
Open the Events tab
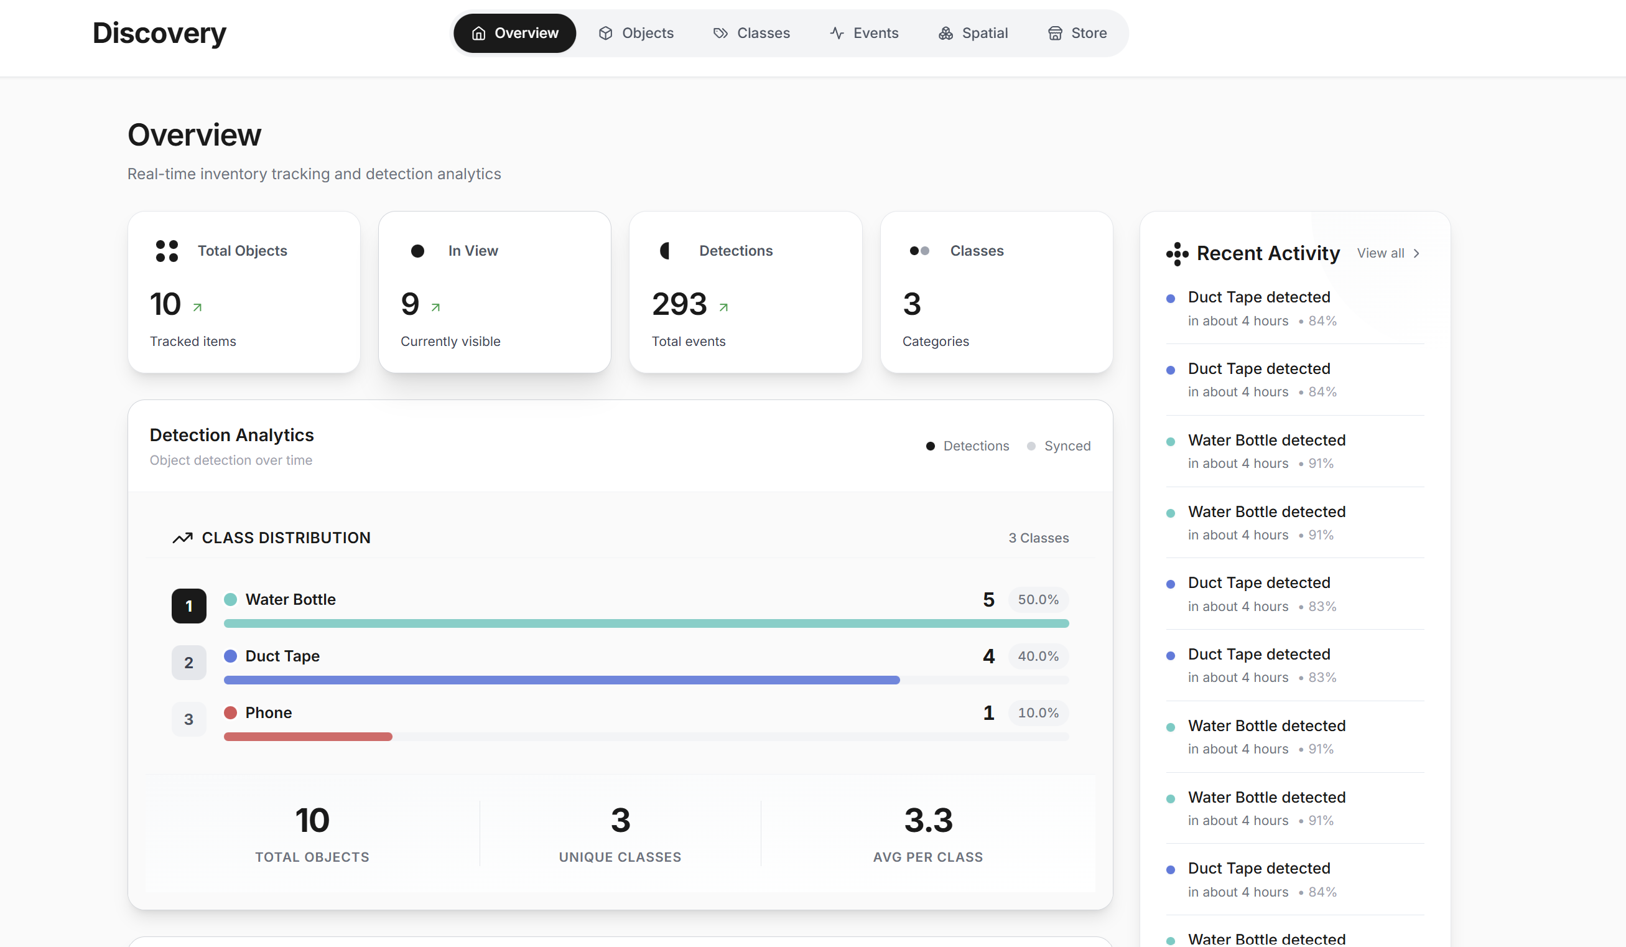pyautogui.click(x=863, y=33)
